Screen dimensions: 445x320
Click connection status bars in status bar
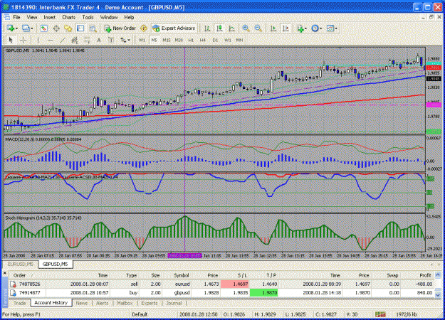coord(380,314)
